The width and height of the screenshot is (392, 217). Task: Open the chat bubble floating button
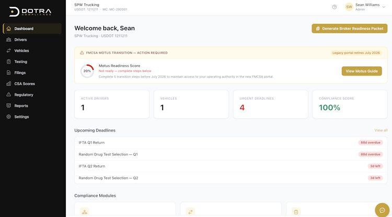coord(382,210)
